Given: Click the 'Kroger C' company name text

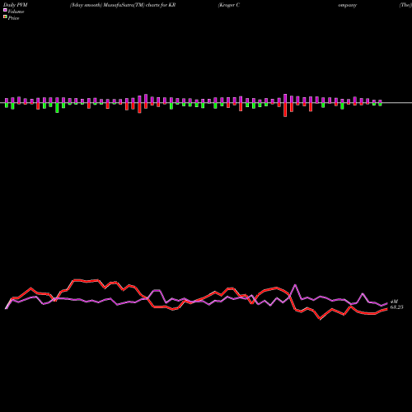Looking at the screenshot, I should point(229,5).
